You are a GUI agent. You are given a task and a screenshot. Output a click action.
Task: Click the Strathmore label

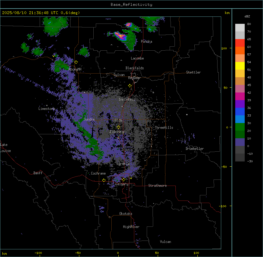point(157,186)
